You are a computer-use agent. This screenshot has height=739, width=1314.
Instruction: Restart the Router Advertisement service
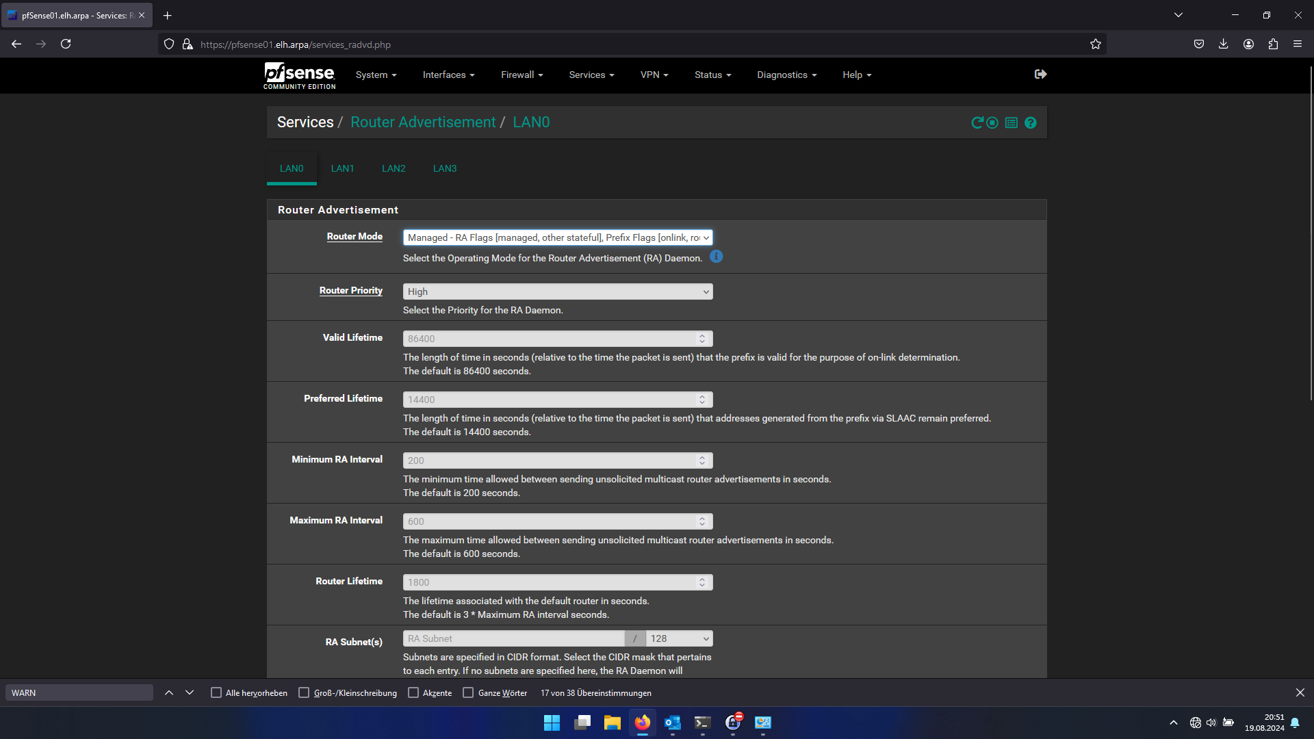click(x=977, y=122)
